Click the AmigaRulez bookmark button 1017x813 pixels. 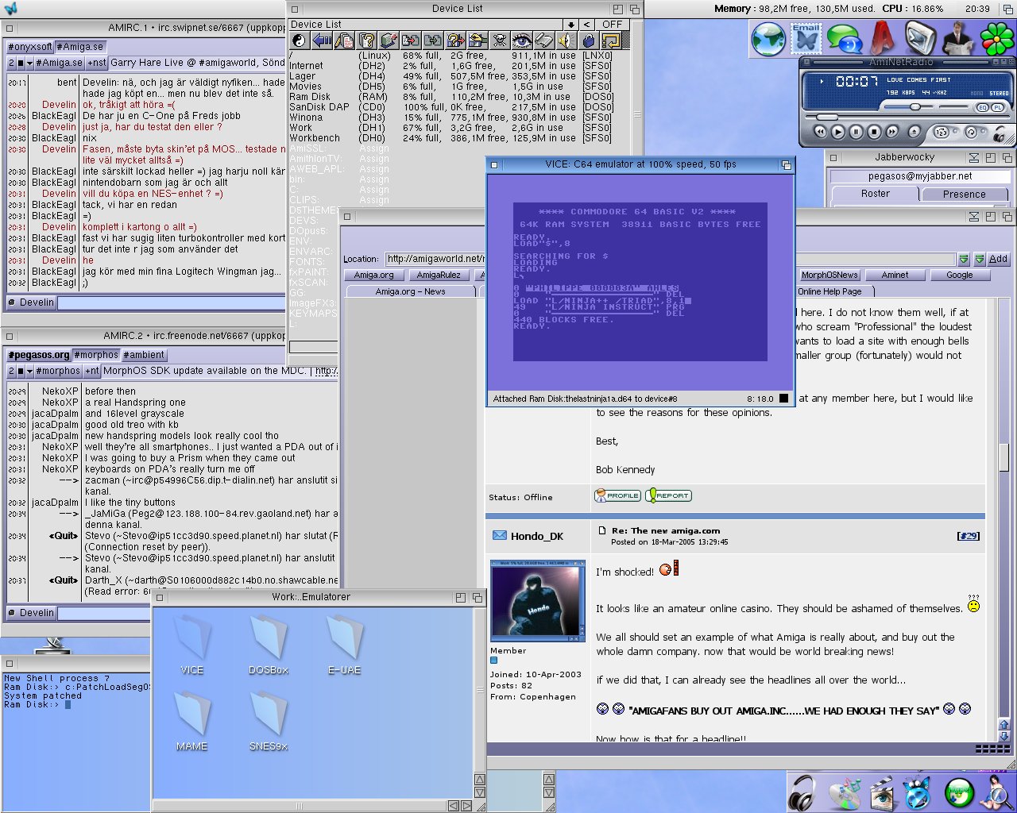(439, 275)
